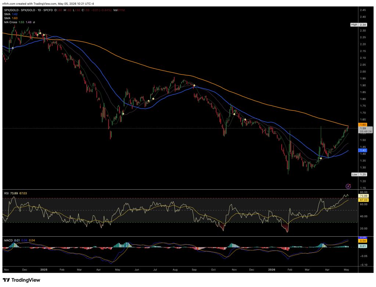Select the blue SMA 1.42 legend
376x287 pixels.
coord(11,14)
